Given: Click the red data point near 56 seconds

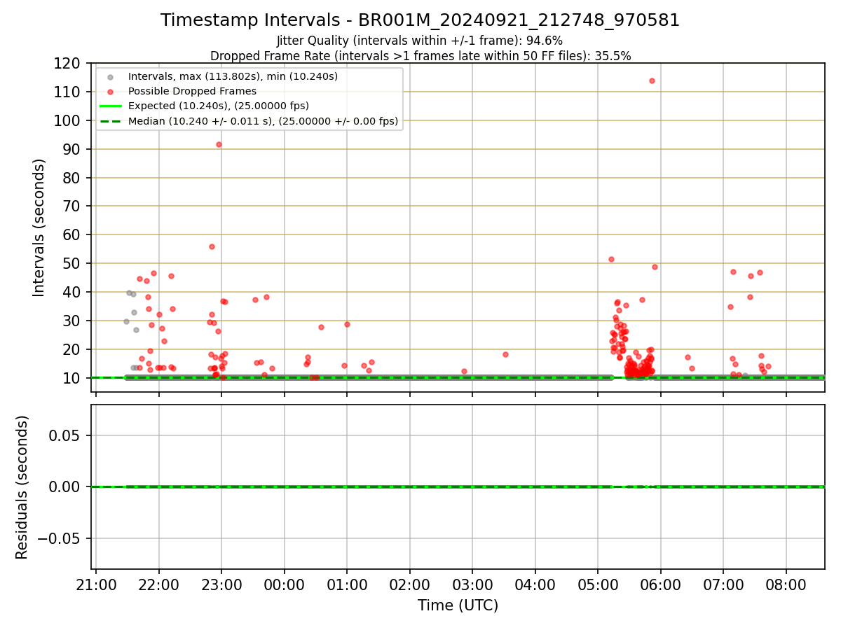Looking at the screenshot, I should click(212, 246).
